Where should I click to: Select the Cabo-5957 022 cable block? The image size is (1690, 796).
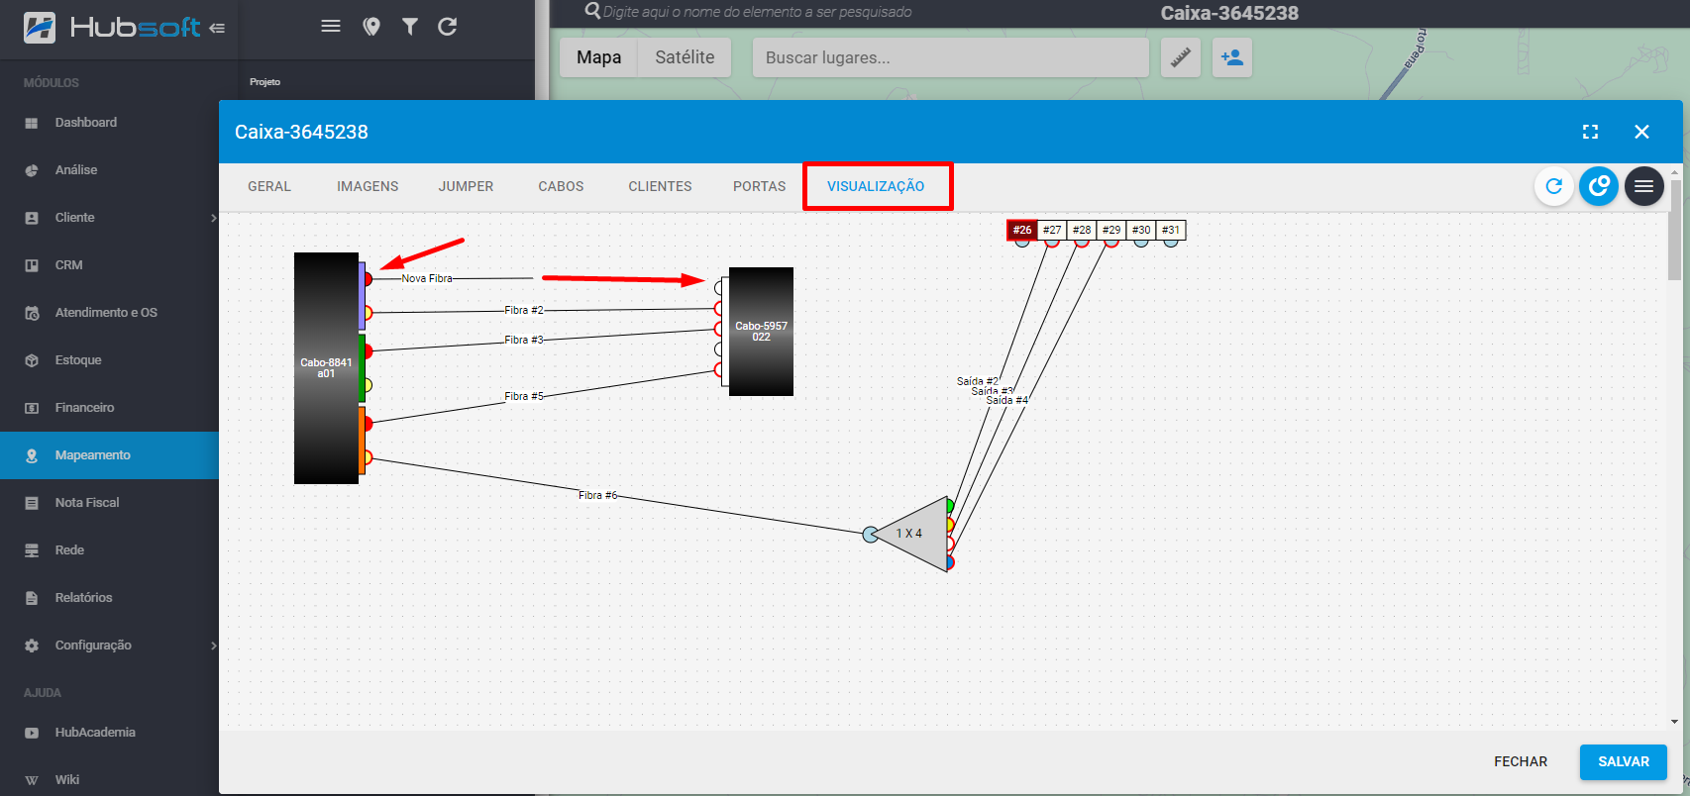pos(761,332)
